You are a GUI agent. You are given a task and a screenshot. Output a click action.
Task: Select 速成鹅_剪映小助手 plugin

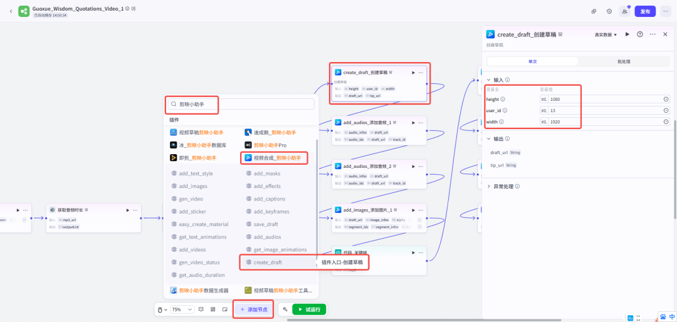[x=270, y=132]
